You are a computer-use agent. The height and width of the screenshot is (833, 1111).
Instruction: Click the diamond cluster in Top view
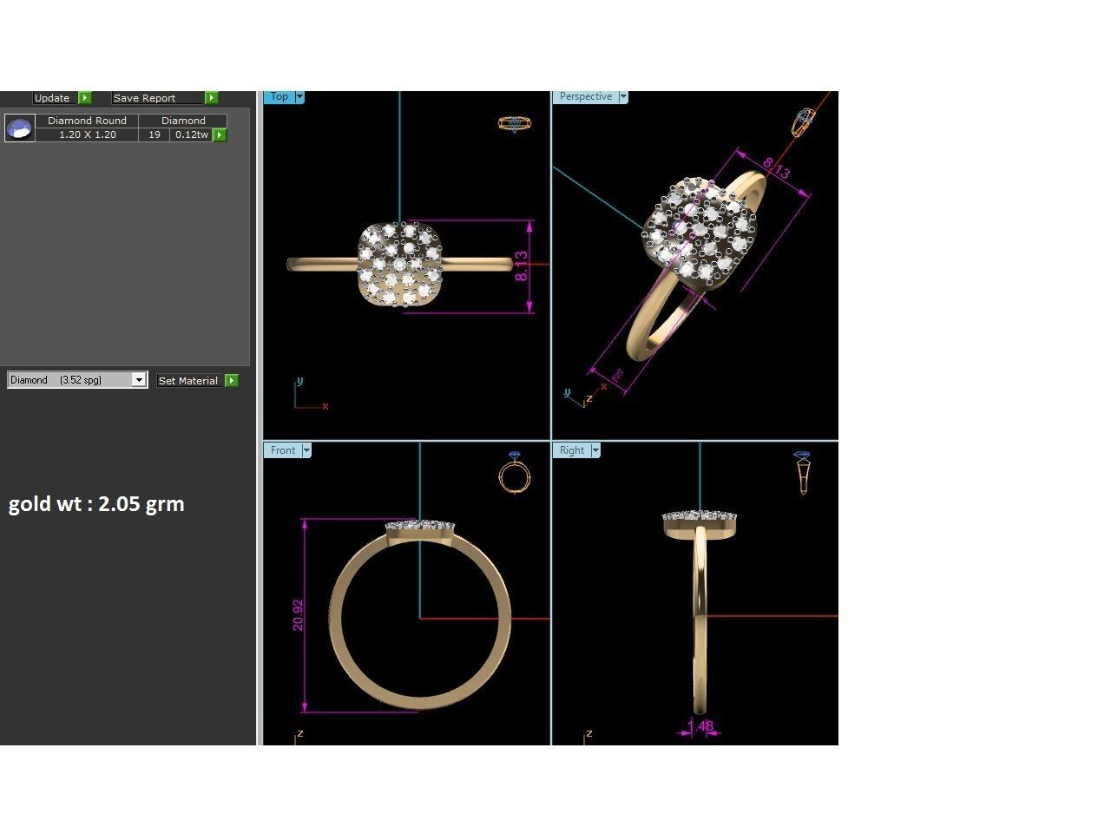(x=399, y=264)
